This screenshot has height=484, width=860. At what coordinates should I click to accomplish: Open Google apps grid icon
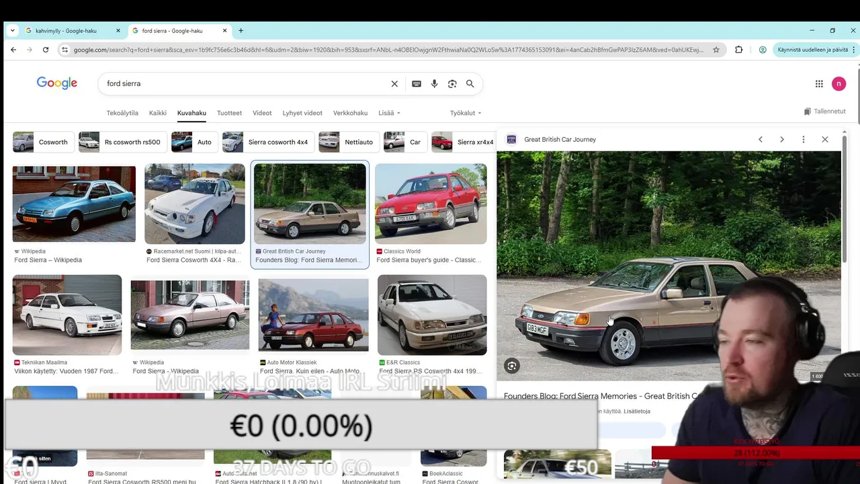click(819, 84)
